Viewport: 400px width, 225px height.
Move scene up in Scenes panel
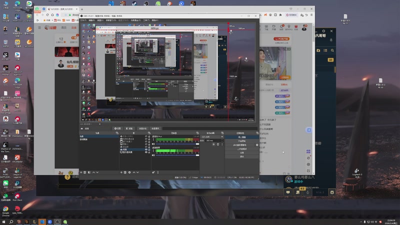(x=93, y=172)
